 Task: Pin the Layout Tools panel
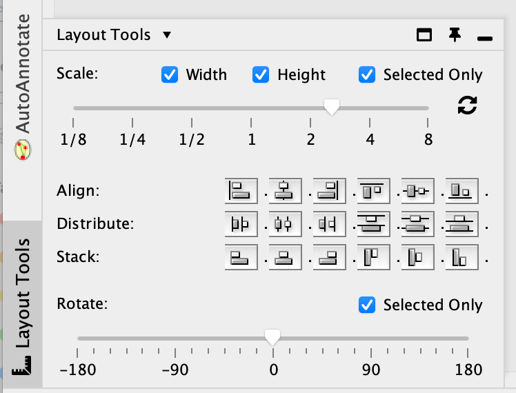454,35
